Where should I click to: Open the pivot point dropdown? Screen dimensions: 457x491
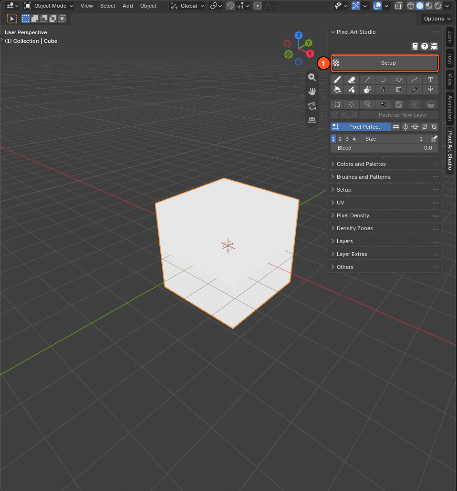pos(216,6)
